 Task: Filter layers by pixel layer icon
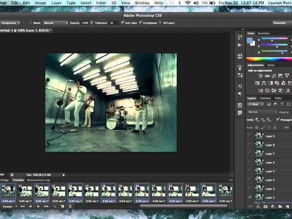coord(269,104)
